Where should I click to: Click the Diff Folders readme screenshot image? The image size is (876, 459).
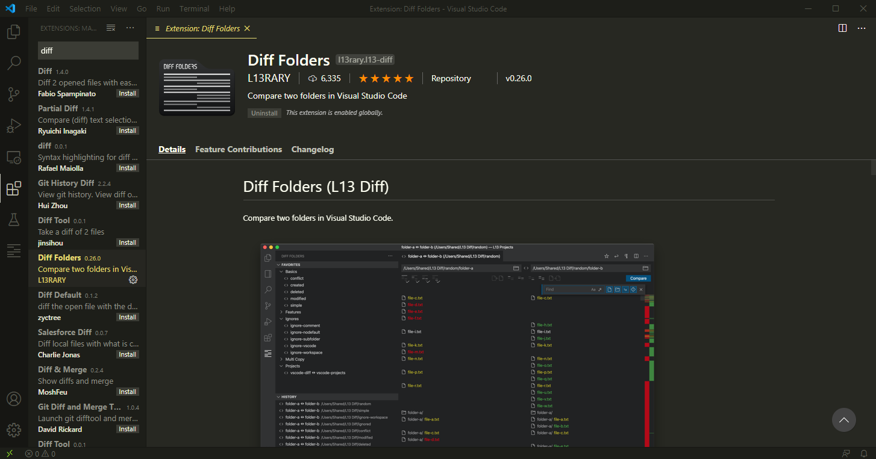coord(457,345)
